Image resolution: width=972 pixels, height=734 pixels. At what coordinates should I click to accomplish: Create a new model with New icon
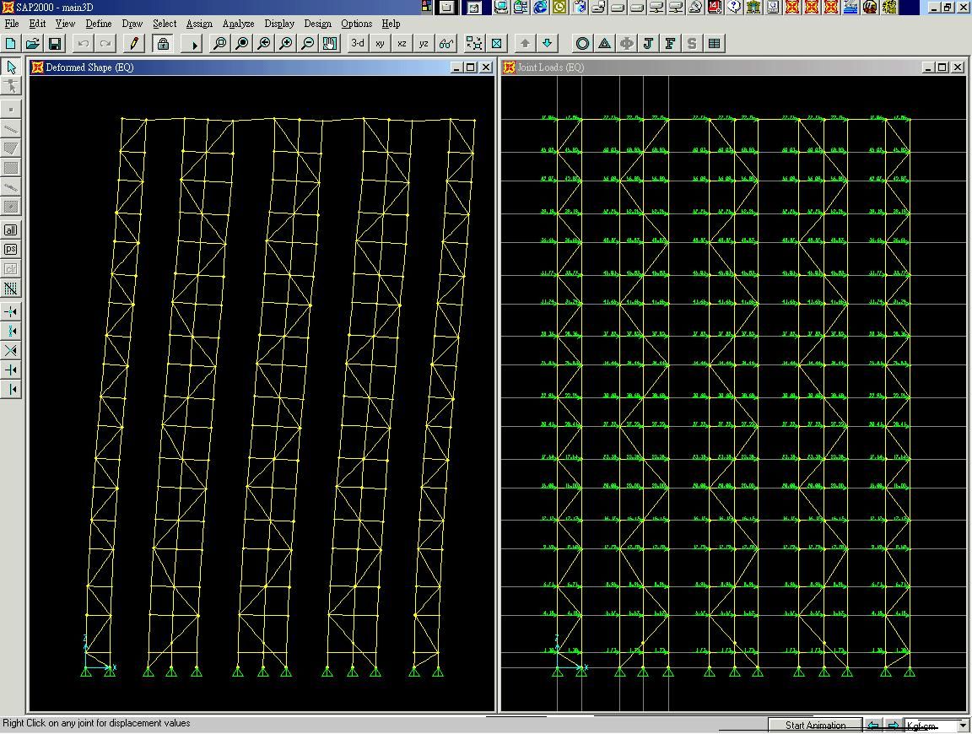point(10,43)
